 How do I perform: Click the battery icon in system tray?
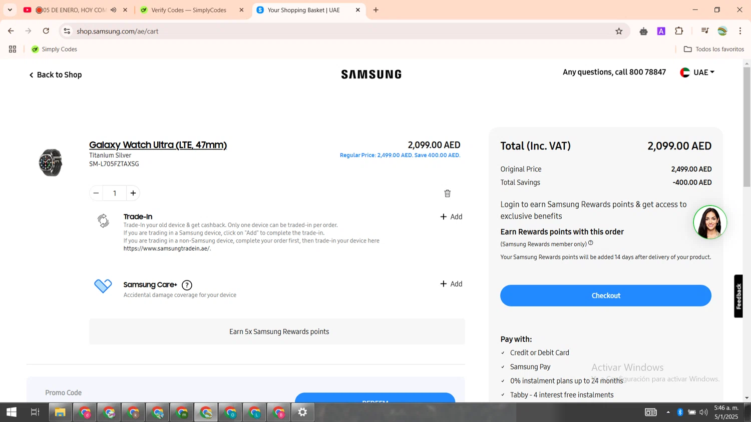pyautogui.click(x=692, y=412)
